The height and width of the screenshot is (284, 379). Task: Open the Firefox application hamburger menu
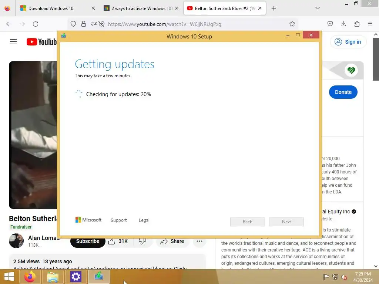[x=370, y=24]
